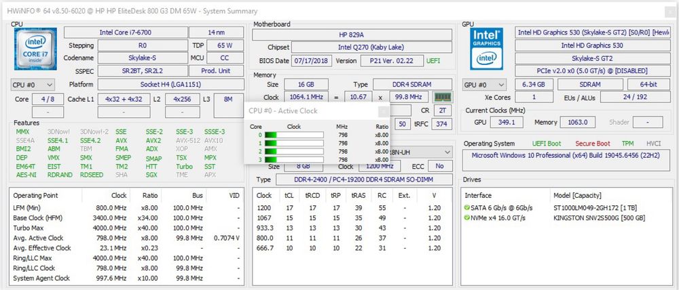Click the TPM indicator
Image resolution: width=679 pixels, height=290 pixels.
coord(627,144)
